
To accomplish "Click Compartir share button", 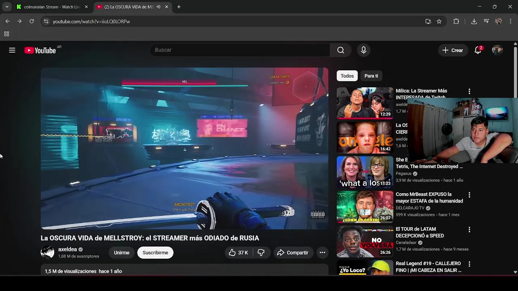I will [293, 253].
